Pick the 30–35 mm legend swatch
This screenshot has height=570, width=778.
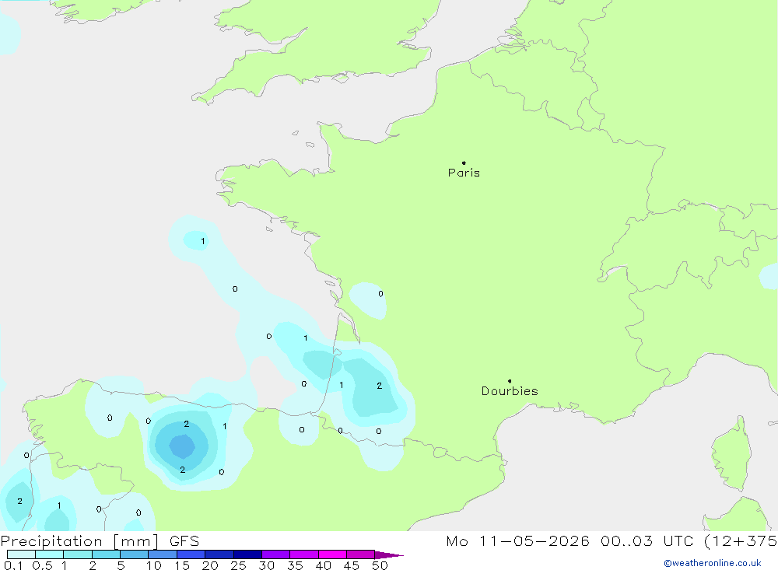pos(276,554)
